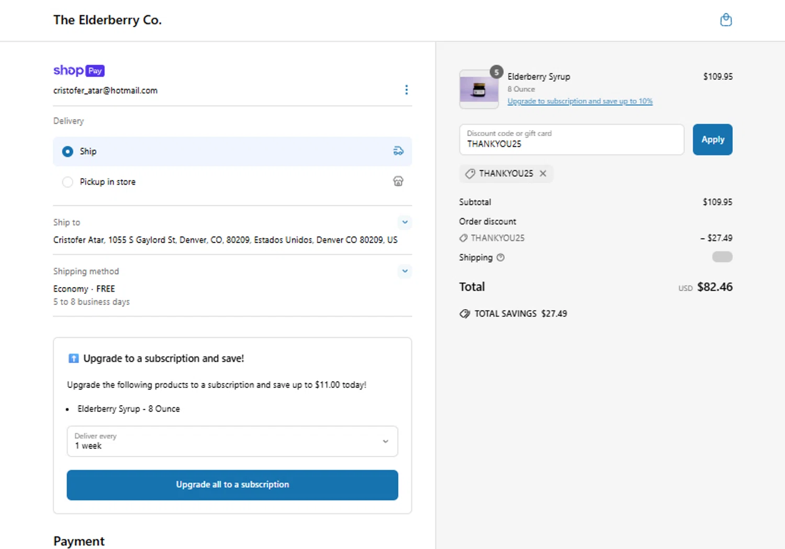Click the delivery truck icon in Ship row
Viewport: 785px width, 549px height.
(398, 151)
